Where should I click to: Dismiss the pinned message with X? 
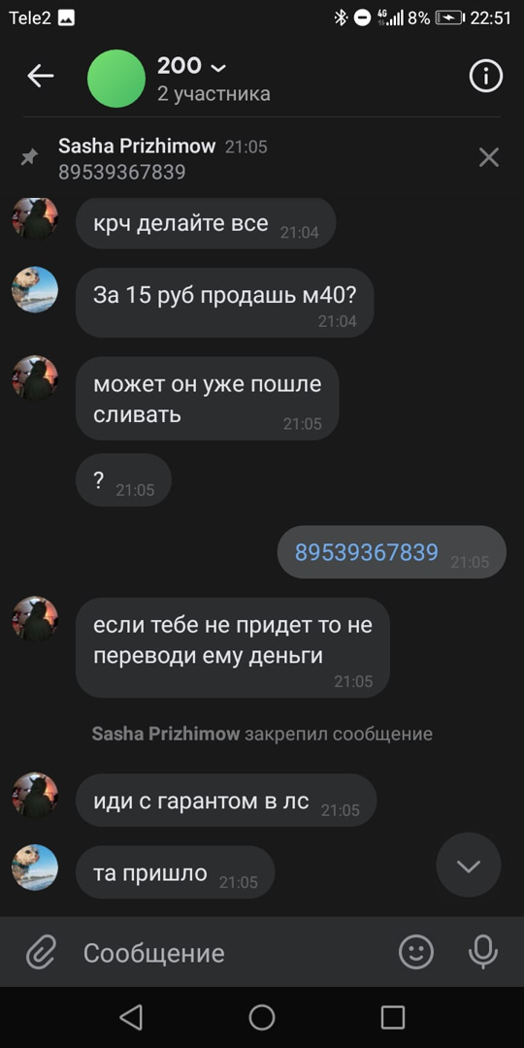[488, 158]
